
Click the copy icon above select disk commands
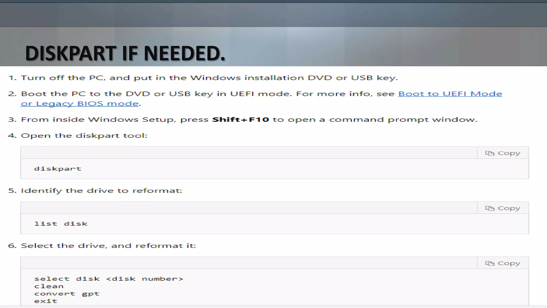point(490,263)
